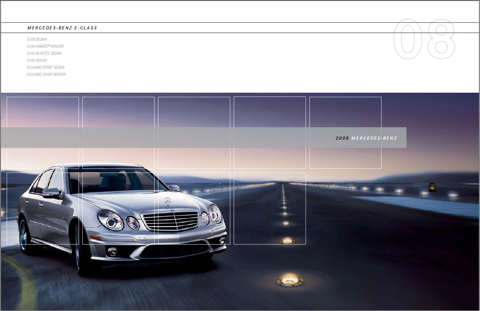
Task: Click the Mercedes star emblem on the grille
Action: [168, 200]
